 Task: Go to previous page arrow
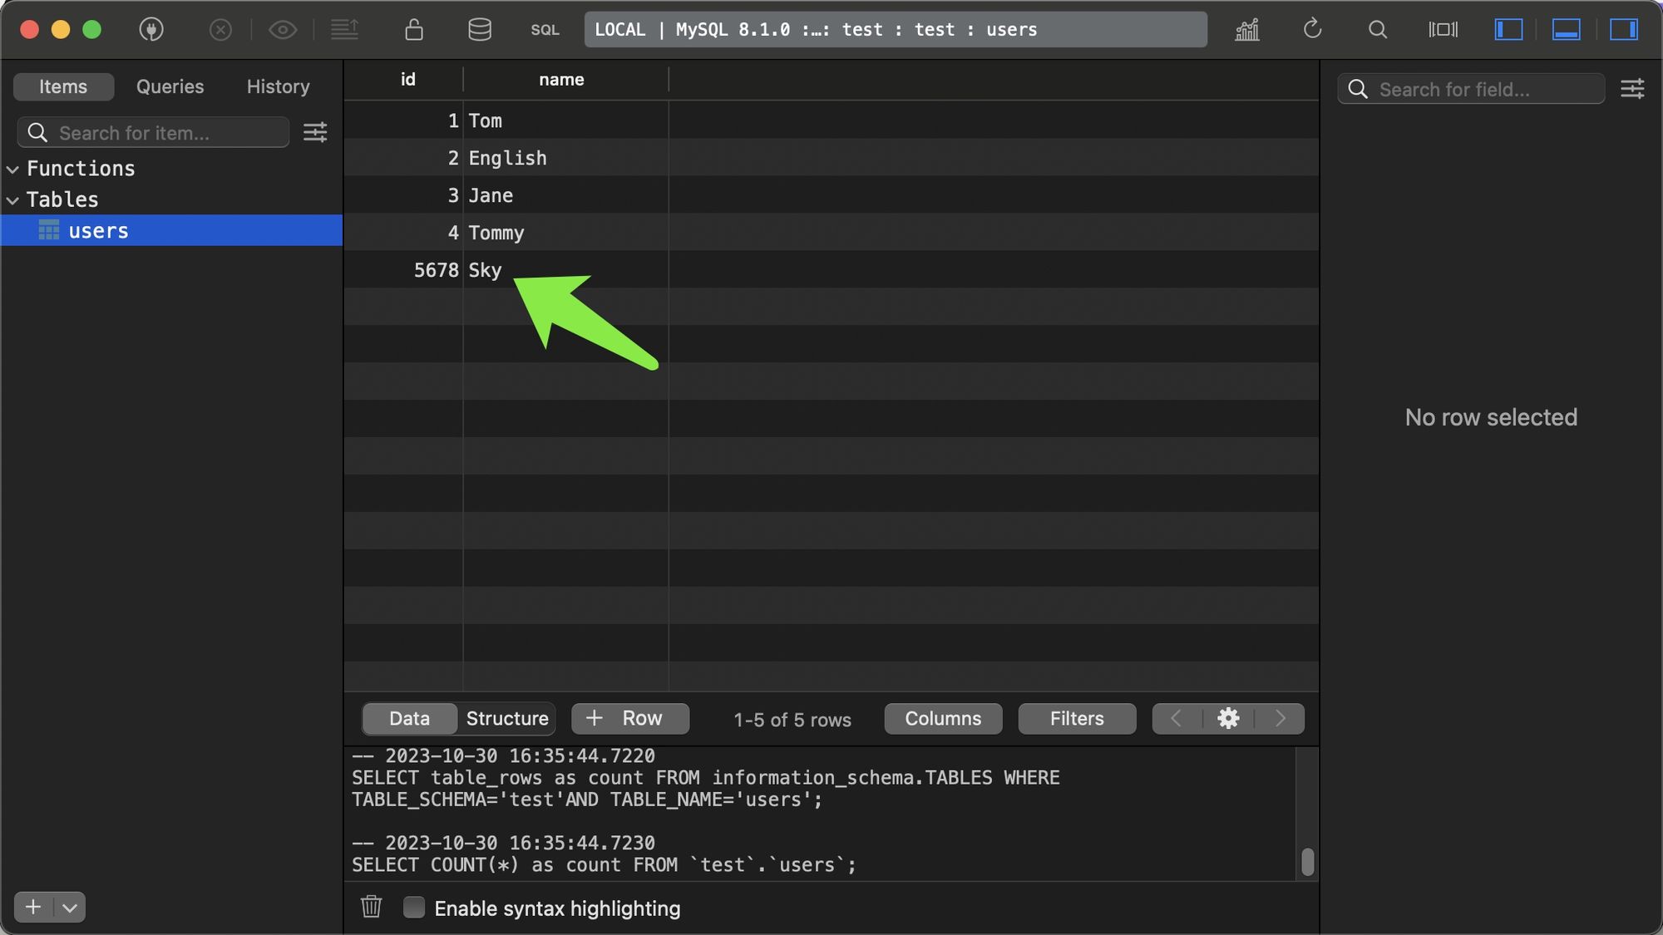pos(1176,718)
